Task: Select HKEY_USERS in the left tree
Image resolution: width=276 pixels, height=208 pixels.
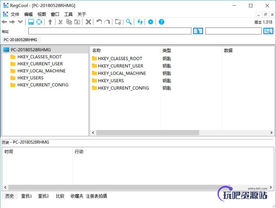Action: [30, 78]
